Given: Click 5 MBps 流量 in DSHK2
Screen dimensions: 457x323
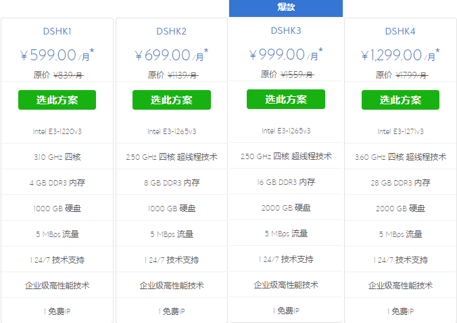Looking at the screenshot, I should (172, 234).
